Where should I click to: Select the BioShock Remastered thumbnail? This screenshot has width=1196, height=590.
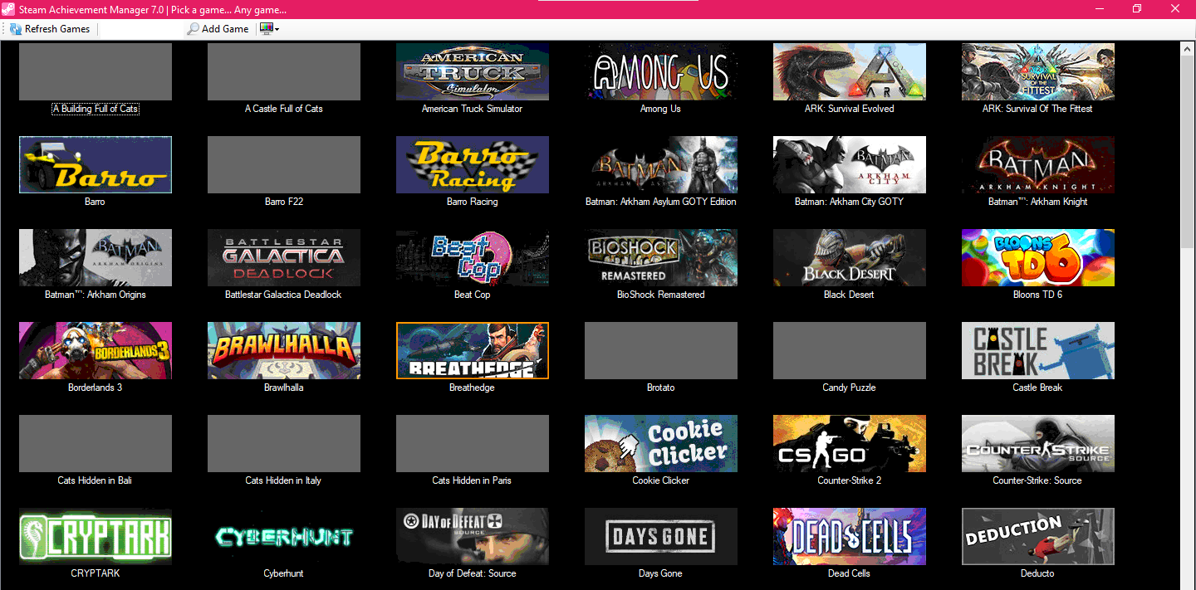point(661,258)
